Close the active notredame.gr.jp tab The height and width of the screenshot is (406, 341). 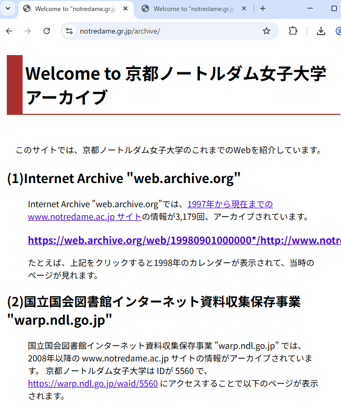tap(126, 9)
